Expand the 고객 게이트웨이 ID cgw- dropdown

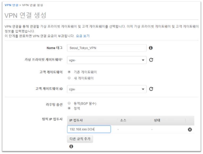[107, 89]
